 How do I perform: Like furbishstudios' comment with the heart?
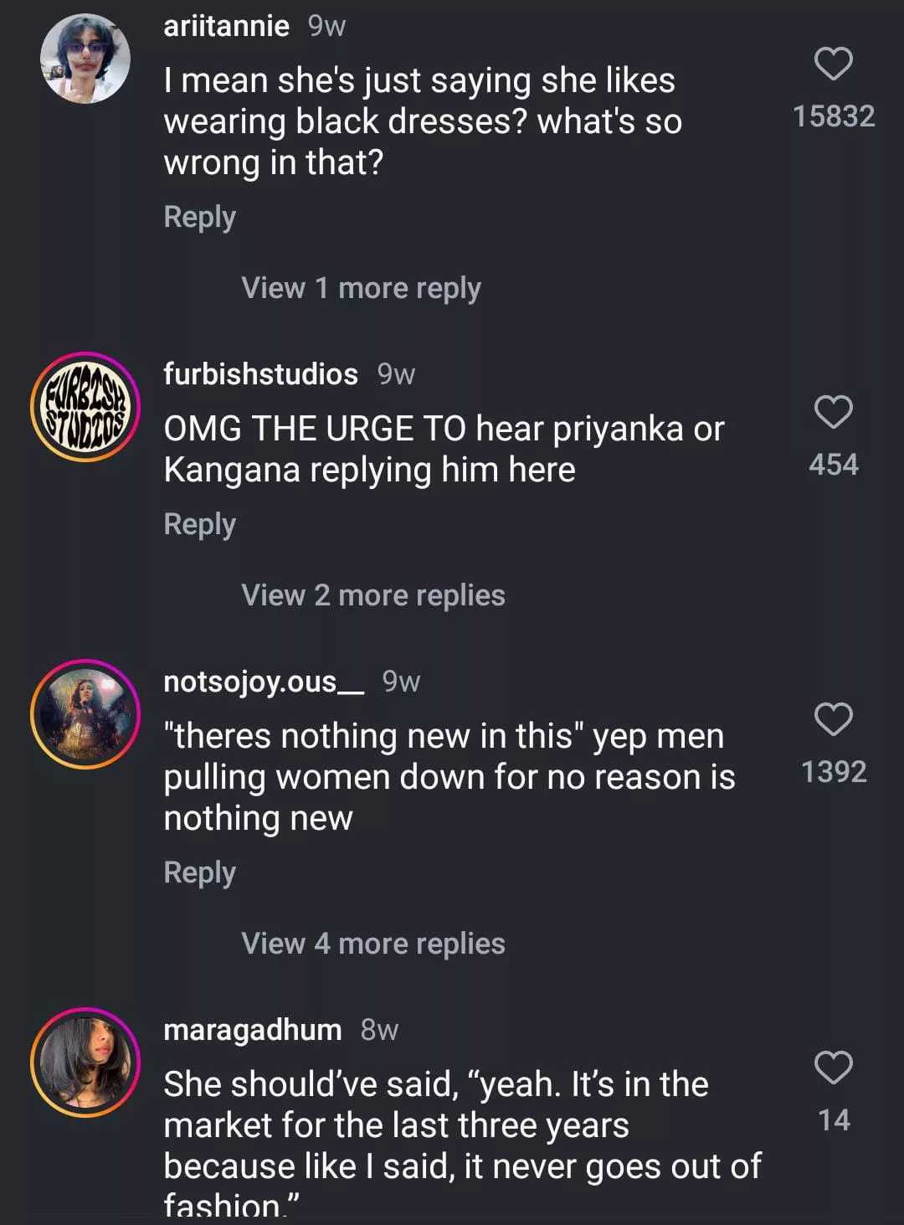[834, 412]
